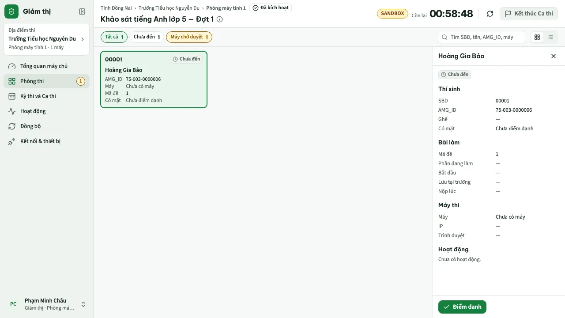Click the Kỳ thi và Ca thi calendar icon
Screen dimensions: 565x318
click(x=12, y=96)
